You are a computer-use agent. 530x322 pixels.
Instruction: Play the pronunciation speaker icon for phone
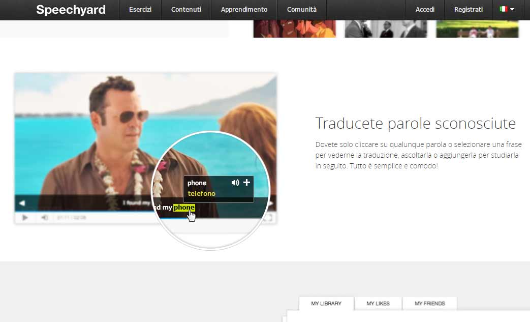235,183
